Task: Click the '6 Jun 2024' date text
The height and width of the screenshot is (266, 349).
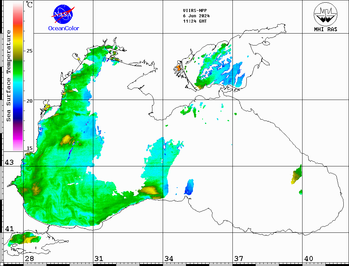Action: [196, 16]
